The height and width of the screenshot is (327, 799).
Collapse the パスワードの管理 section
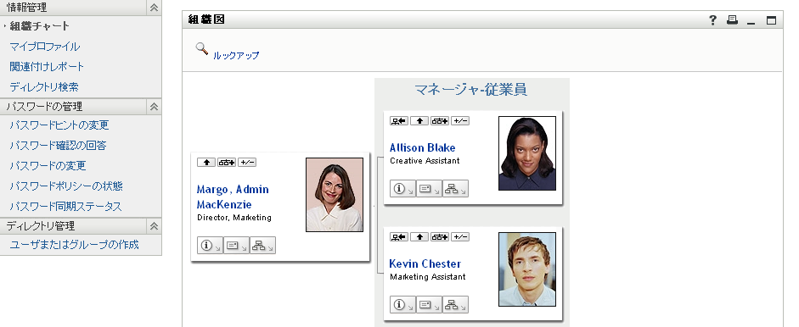[154, 106]
